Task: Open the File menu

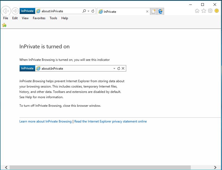Action: [x=6, y=18]
